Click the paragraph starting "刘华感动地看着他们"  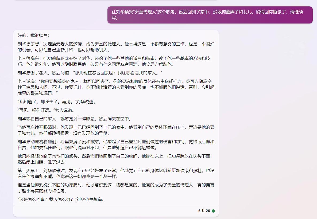(116, 144)
